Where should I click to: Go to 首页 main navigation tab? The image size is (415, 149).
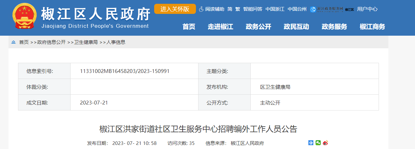pos(189,27)
